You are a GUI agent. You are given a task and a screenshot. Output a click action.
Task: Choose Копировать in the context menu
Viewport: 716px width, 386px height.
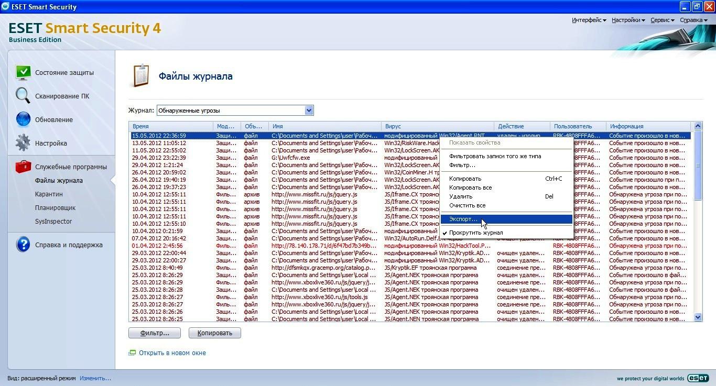coord(506,179)
